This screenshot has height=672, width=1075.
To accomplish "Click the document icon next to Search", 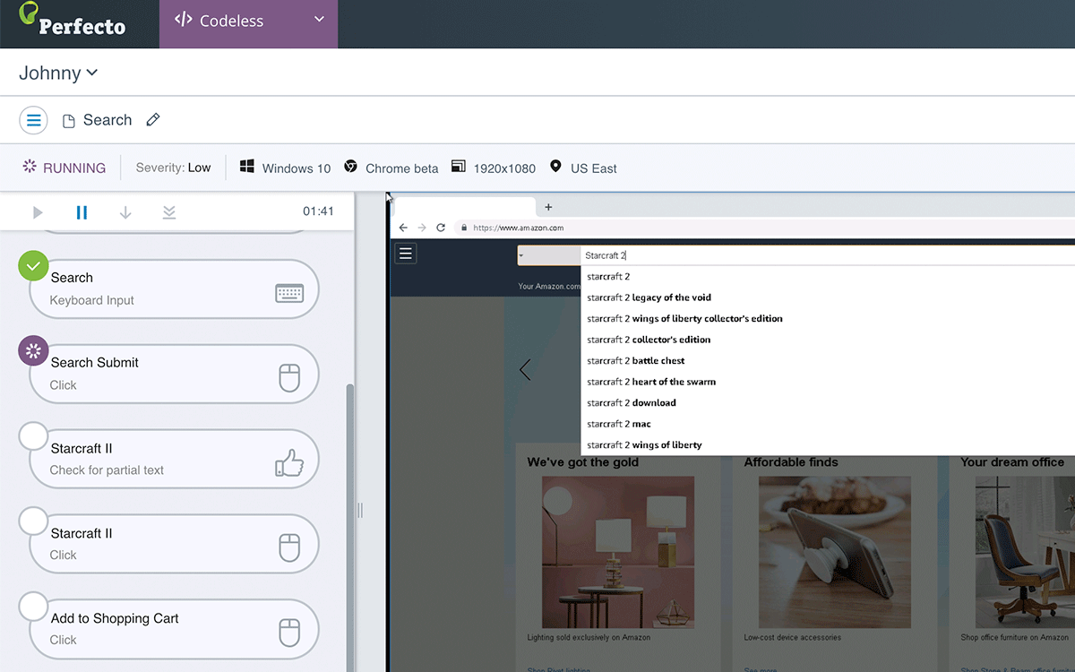I will pos(68,121).
